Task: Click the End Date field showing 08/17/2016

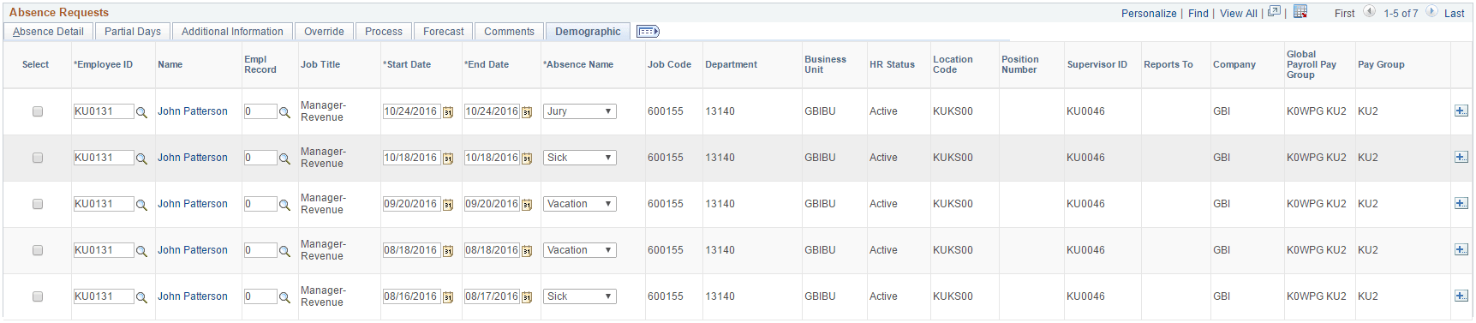Action: (x=492, y=296)
